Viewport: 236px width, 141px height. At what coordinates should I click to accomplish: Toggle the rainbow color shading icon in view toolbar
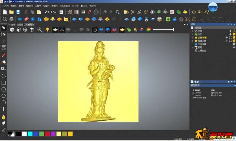click(148, 30)
